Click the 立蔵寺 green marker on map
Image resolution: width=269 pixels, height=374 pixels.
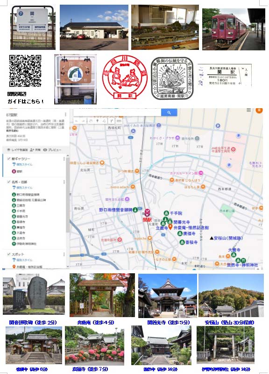pyautogui.click(x=163, y=223)
